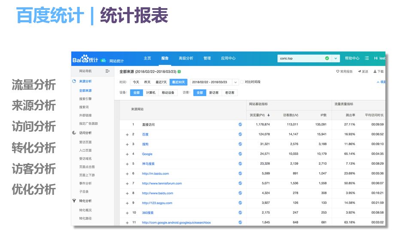
Task: Open http://www.tennisforum.com link
Action: [162, 184]
